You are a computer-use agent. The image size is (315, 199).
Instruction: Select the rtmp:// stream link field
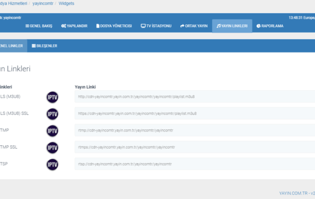point(195,130)
